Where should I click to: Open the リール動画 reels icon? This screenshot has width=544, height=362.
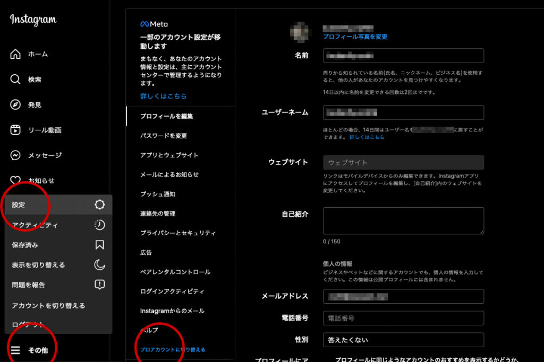[x=15, y=130]
